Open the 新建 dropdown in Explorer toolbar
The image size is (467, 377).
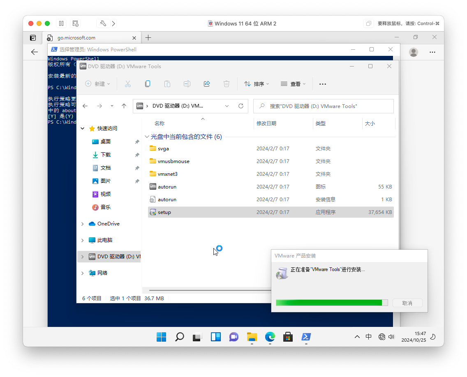(98, 84)
